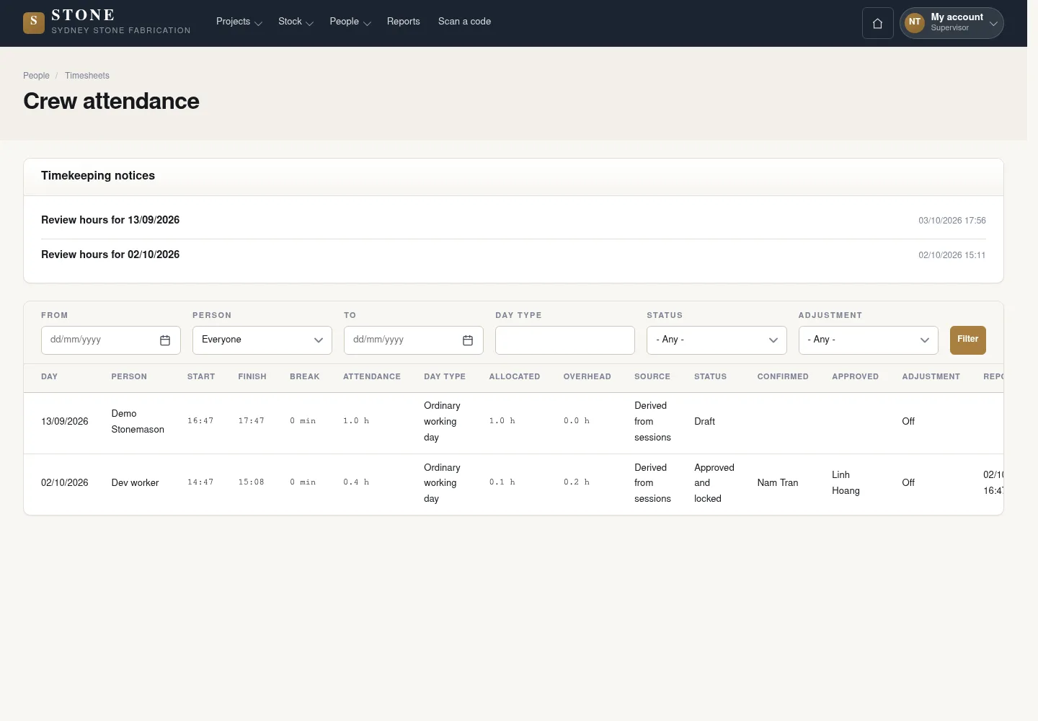Click the 15:08 finish time cell
Screen dimensions: 1038x721
coord(252,482)
